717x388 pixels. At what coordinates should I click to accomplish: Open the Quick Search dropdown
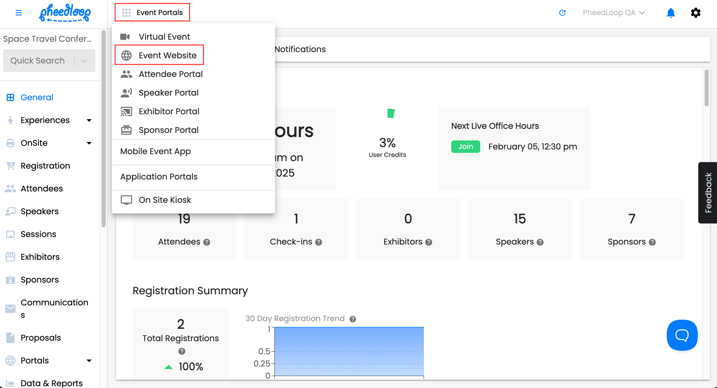click(x=84, y=61)
